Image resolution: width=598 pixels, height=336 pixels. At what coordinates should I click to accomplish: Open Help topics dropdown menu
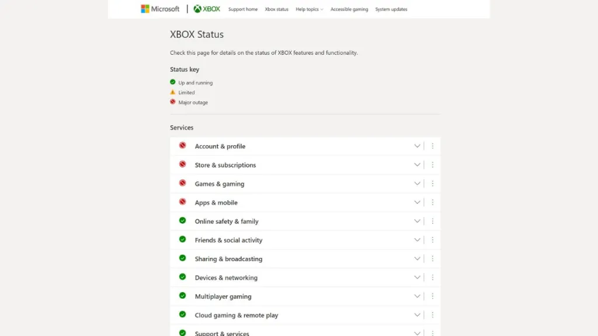pos(310,9)
